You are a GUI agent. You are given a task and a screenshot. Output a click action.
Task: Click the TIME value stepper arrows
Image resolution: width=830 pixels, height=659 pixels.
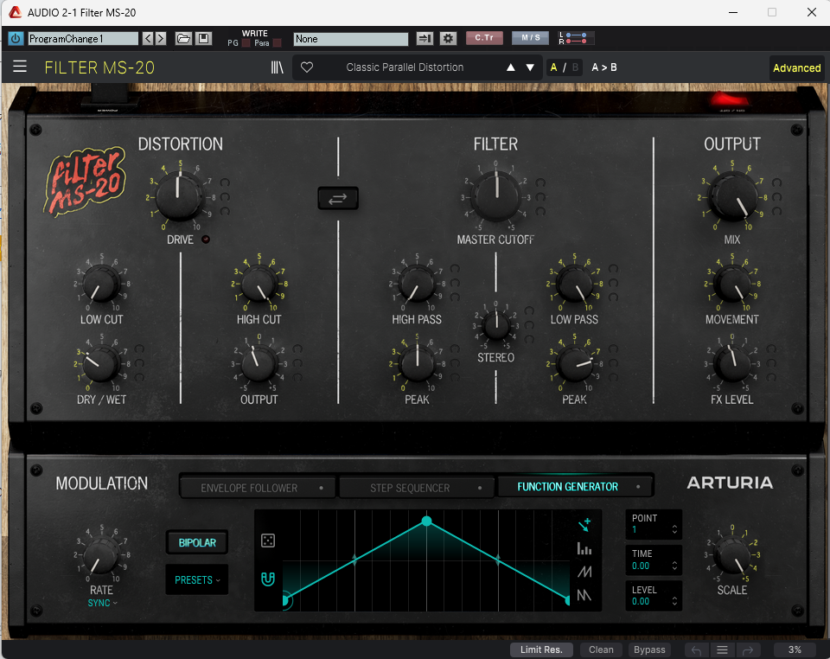(674, 566)
